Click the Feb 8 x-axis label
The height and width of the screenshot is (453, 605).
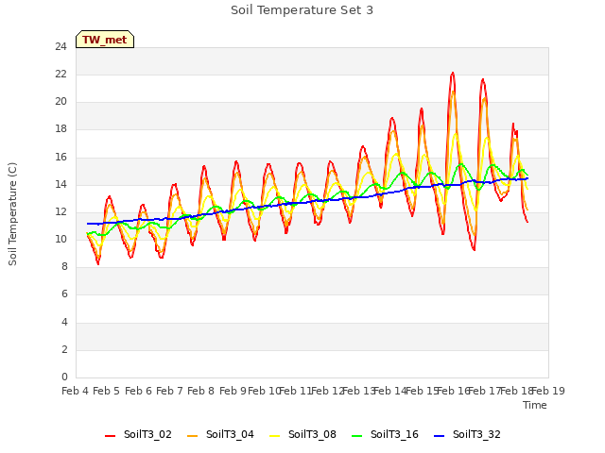point(201,391)
